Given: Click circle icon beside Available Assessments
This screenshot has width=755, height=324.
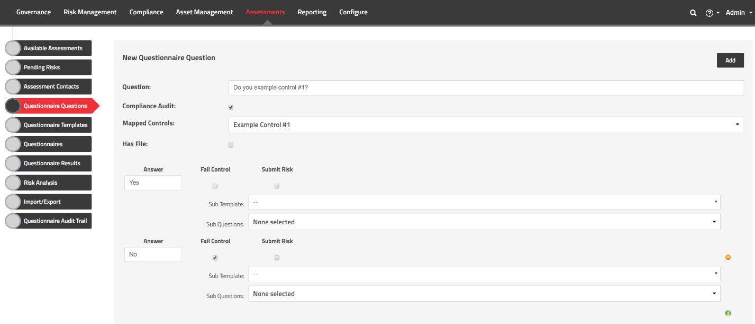Looking at the screenshot, I should [13, 48].
